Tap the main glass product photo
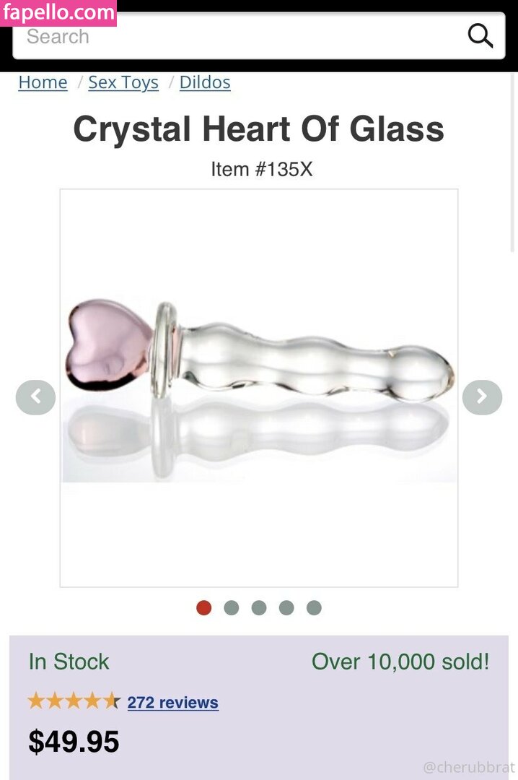 pyautogui.click(x=259, y=388)
